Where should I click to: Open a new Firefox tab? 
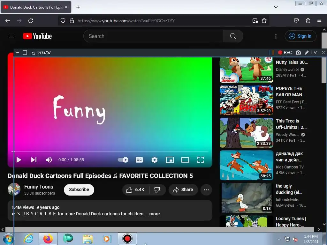coord(78,7)
